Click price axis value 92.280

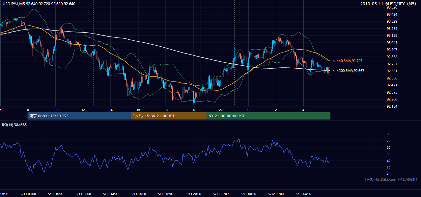coord(392,99)
